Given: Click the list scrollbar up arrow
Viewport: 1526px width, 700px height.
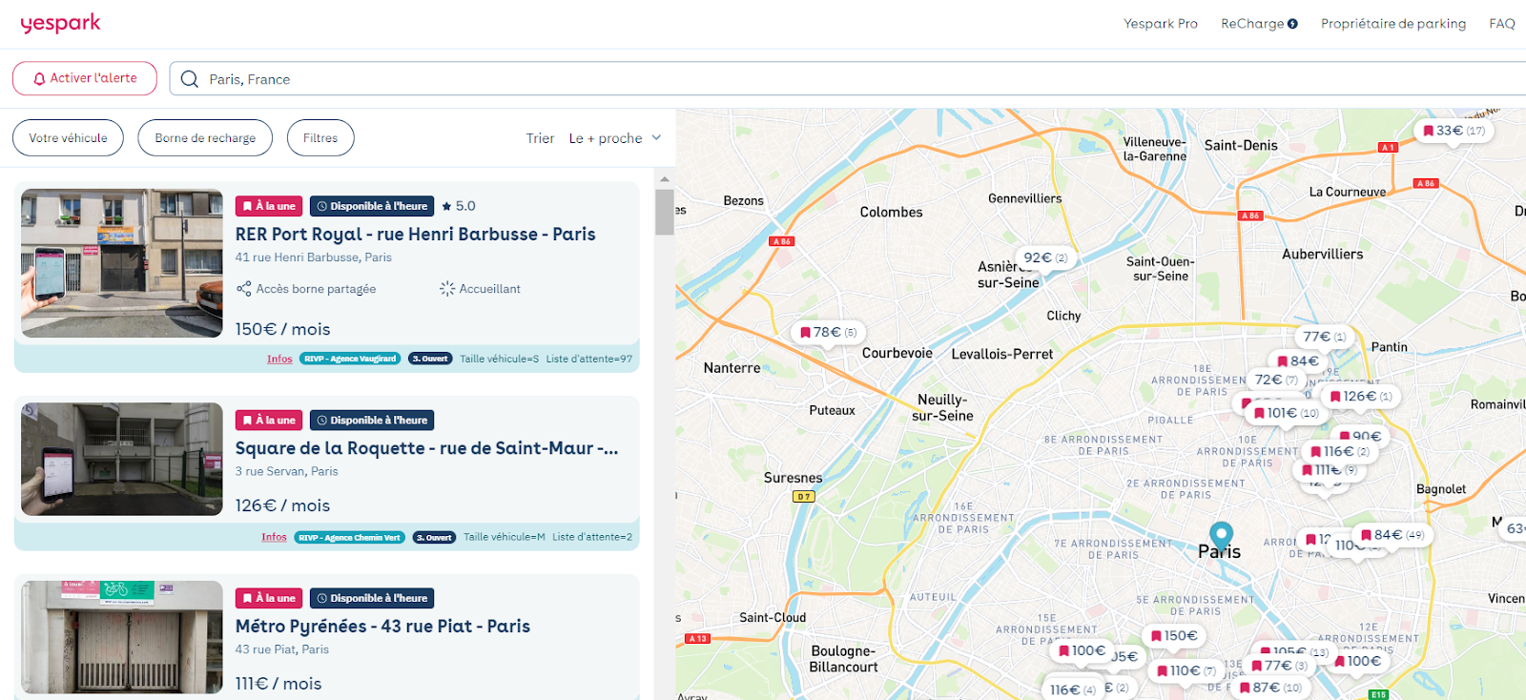Looking at the screenshot, I should point(665,179).
